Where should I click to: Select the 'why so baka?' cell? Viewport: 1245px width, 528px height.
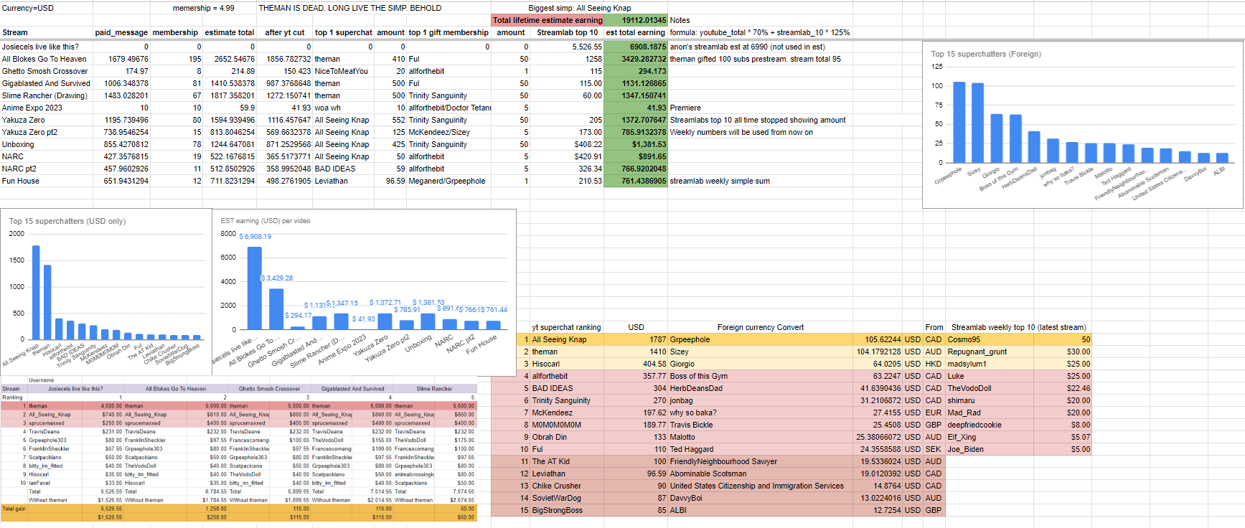click(693, 412)
